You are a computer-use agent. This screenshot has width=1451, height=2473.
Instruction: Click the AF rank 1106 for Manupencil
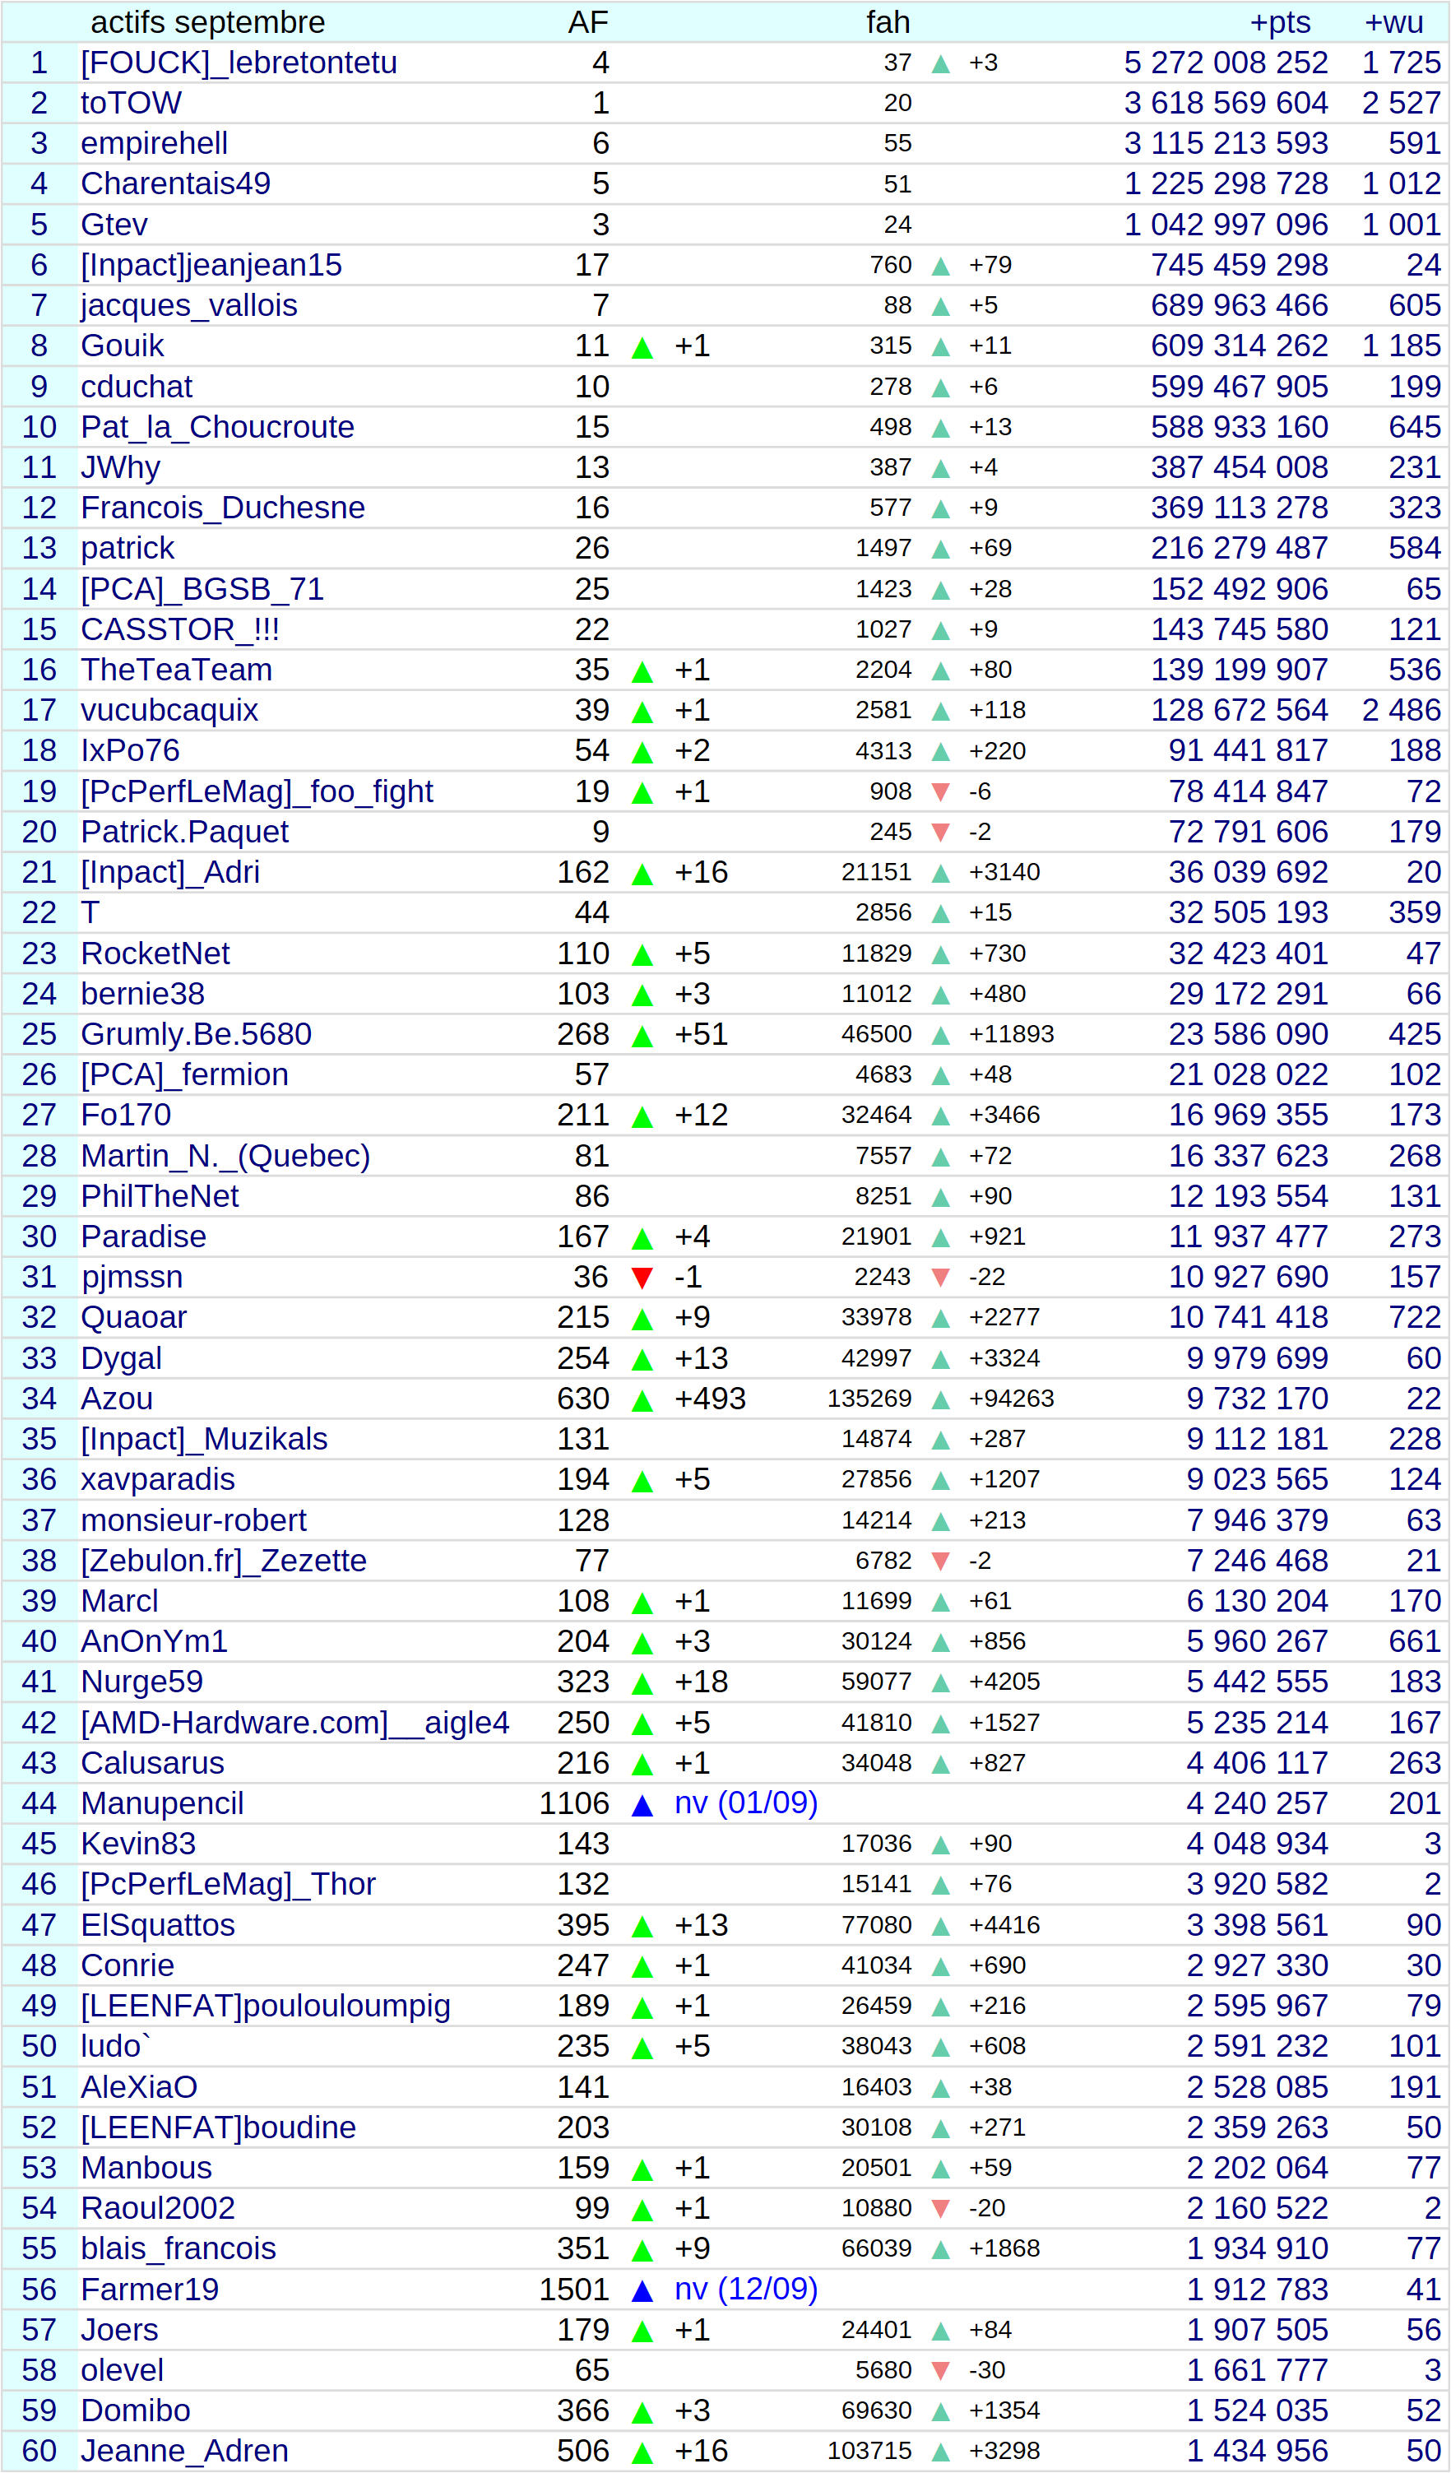pos(575,1803)
